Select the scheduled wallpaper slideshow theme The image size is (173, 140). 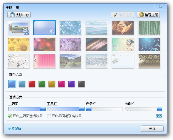tap(18, 28)
